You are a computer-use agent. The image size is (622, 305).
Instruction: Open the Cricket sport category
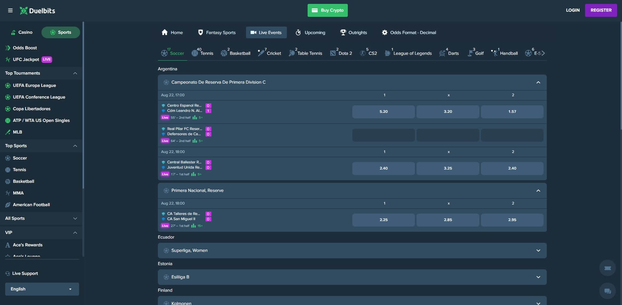(269, 53)
